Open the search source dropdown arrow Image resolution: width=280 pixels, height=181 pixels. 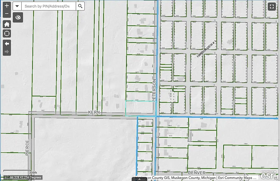(x=17, y=6)
